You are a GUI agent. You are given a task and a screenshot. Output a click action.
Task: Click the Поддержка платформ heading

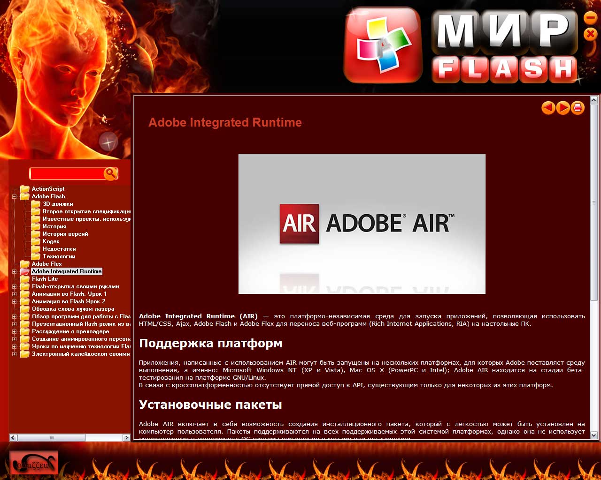211,344
